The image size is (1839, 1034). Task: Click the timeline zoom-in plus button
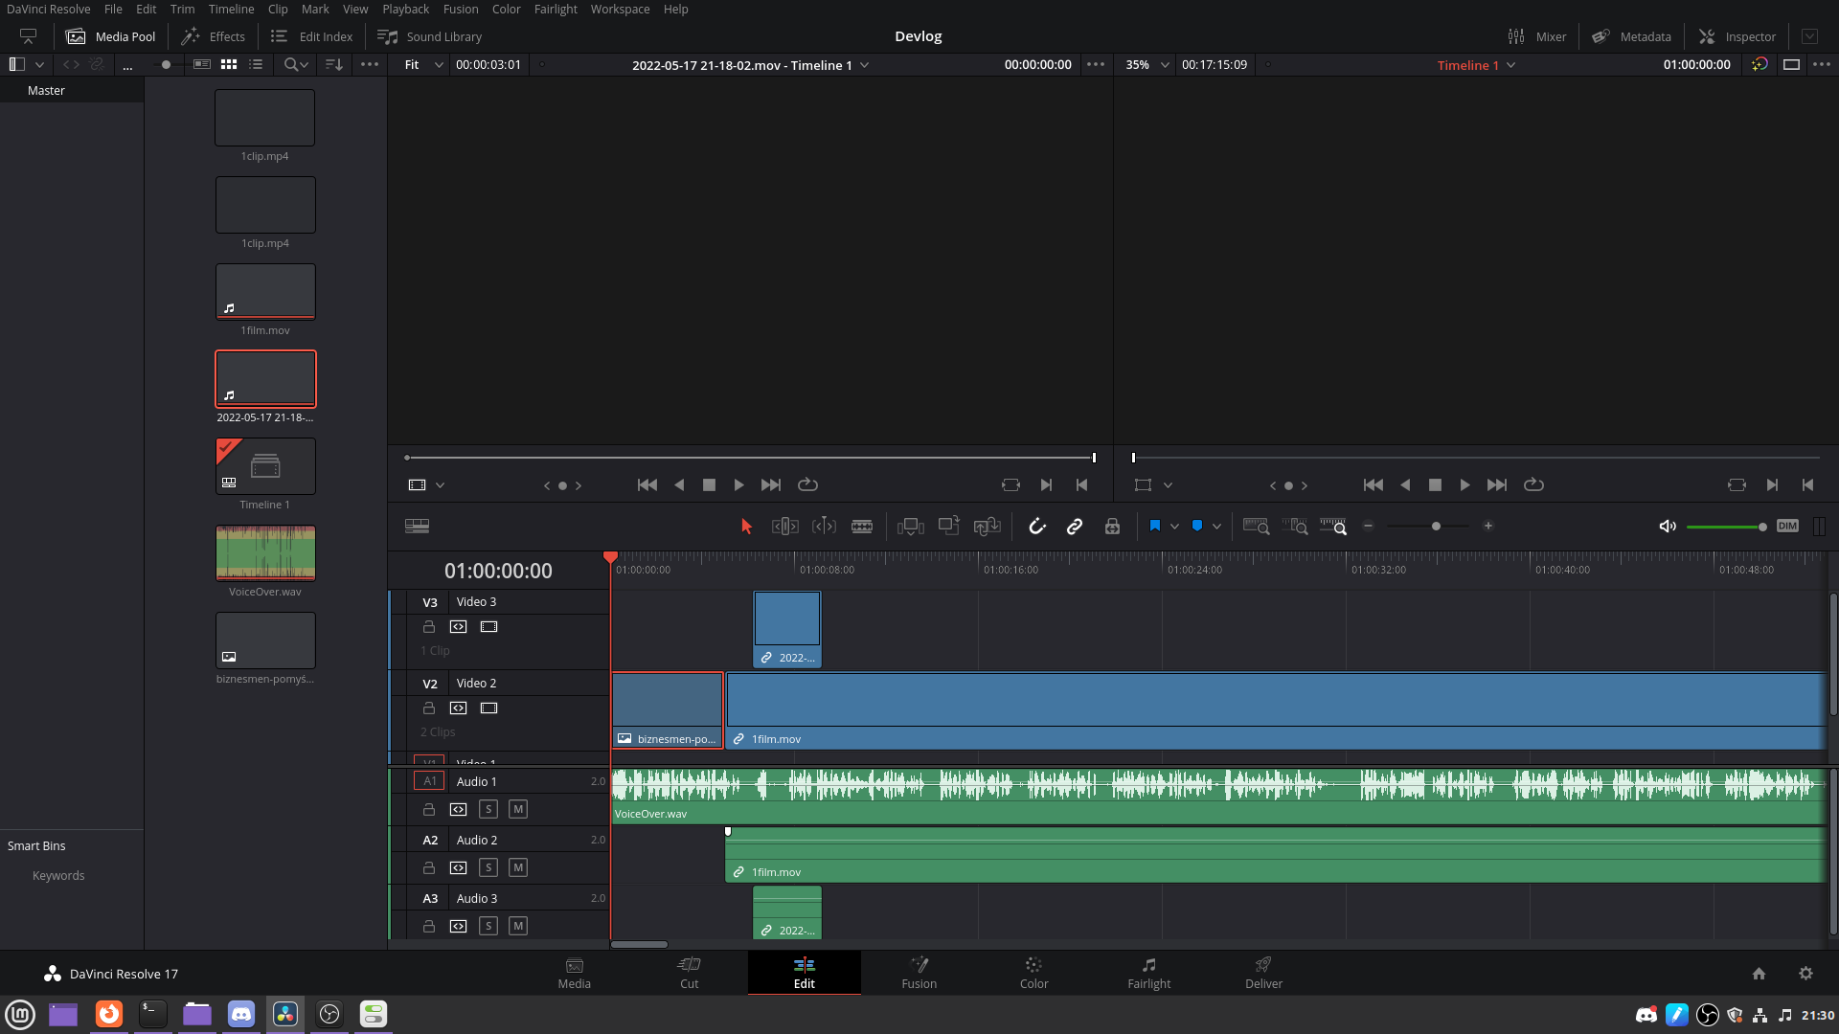click(1488, 527)
